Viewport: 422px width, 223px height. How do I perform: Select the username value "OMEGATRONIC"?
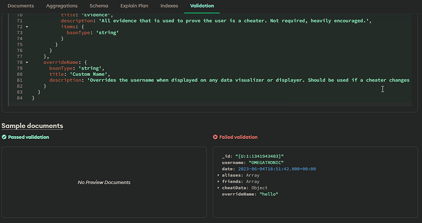tap(266, 163)
